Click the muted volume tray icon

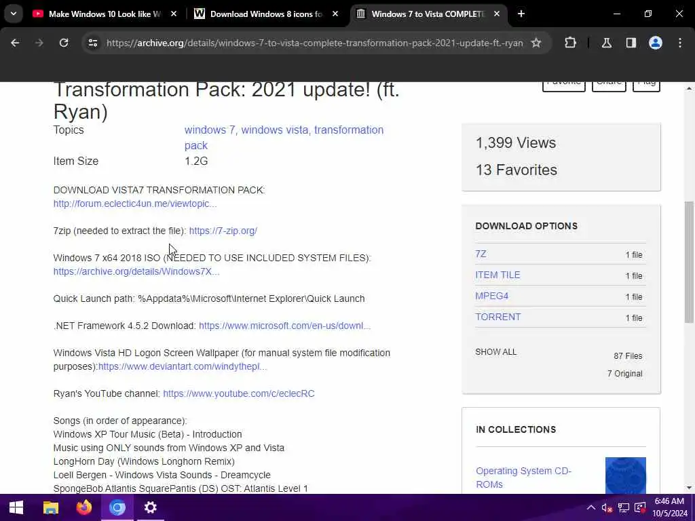pyautogui.click(x=607, y=507)
